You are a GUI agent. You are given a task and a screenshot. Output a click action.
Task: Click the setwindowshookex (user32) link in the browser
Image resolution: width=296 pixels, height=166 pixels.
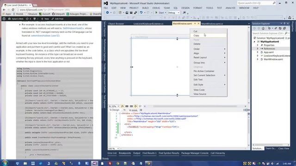click(x=45, y=36)
